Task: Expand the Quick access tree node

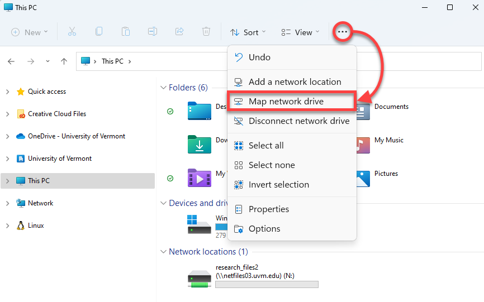Action: [8, 92]
